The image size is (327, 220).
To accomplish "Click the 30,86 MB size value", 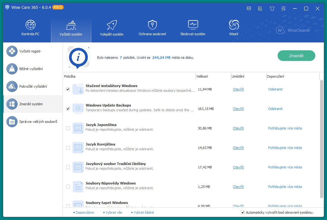I will point(205,128).
